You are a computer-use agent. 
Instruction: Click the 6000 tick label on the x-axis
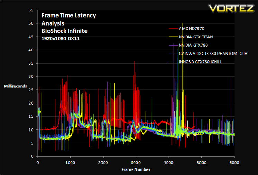pyautogui.click(x=234, y=163)
